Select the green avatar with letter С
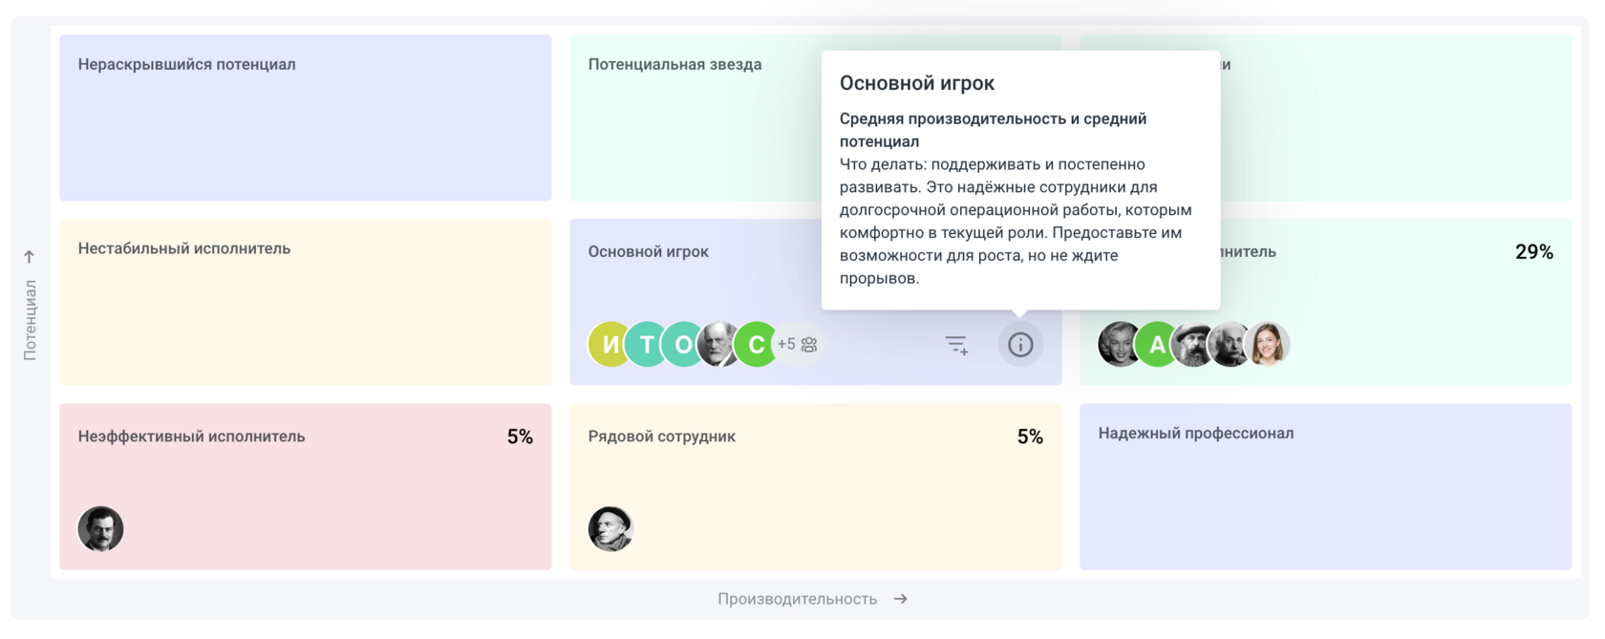The image size is (1605, 639). tap(756, 345)
